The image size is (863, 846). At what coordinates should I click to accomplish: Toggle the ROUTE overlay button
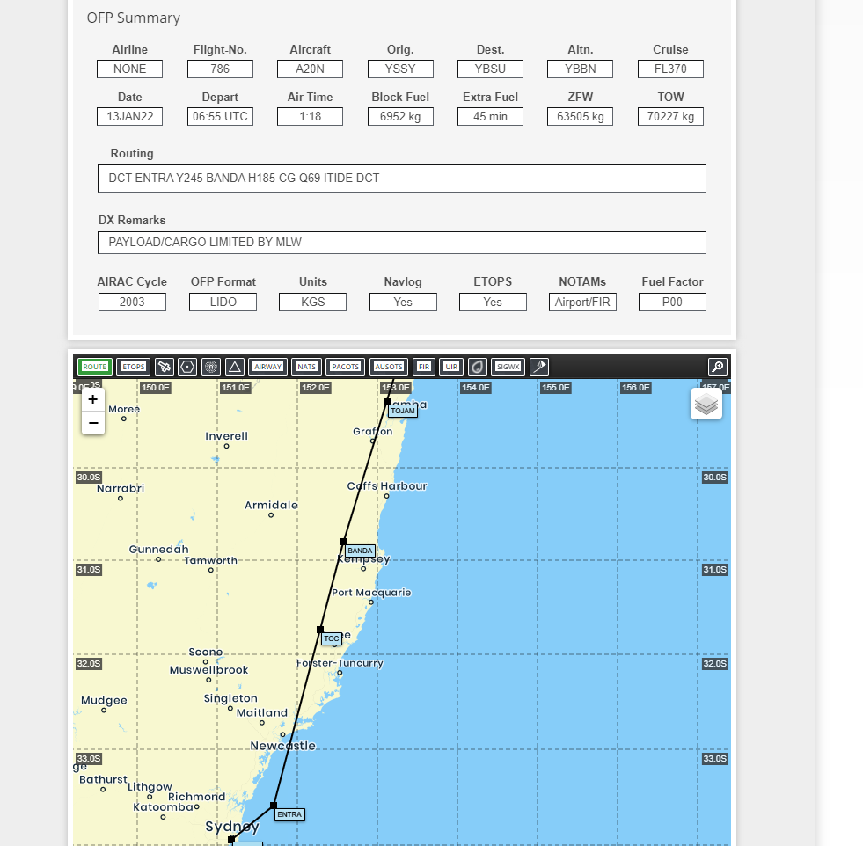94,367
